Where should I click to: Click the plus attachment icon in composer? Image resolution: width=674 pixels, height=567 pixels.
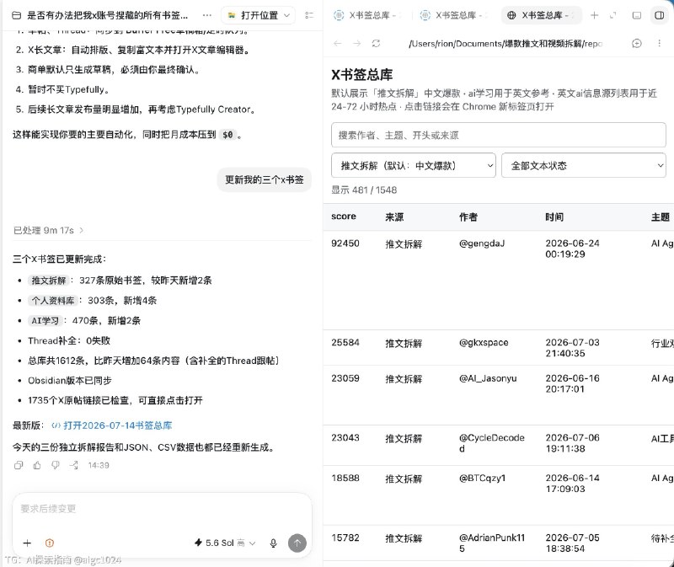[27, 543]
